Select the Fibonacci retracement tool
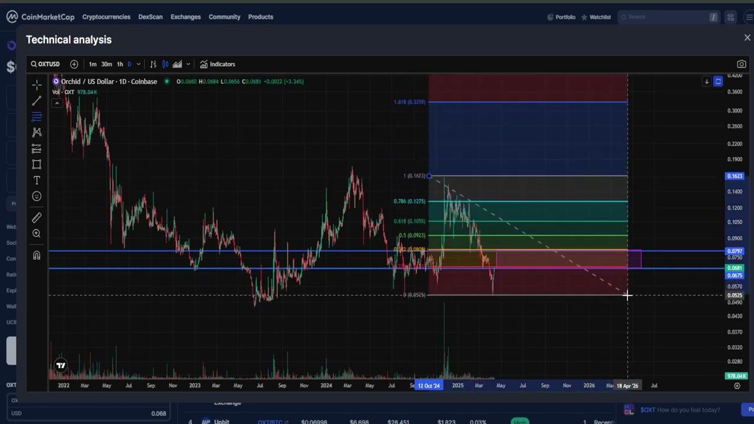 pyautogui.click(x=37, y=117)
